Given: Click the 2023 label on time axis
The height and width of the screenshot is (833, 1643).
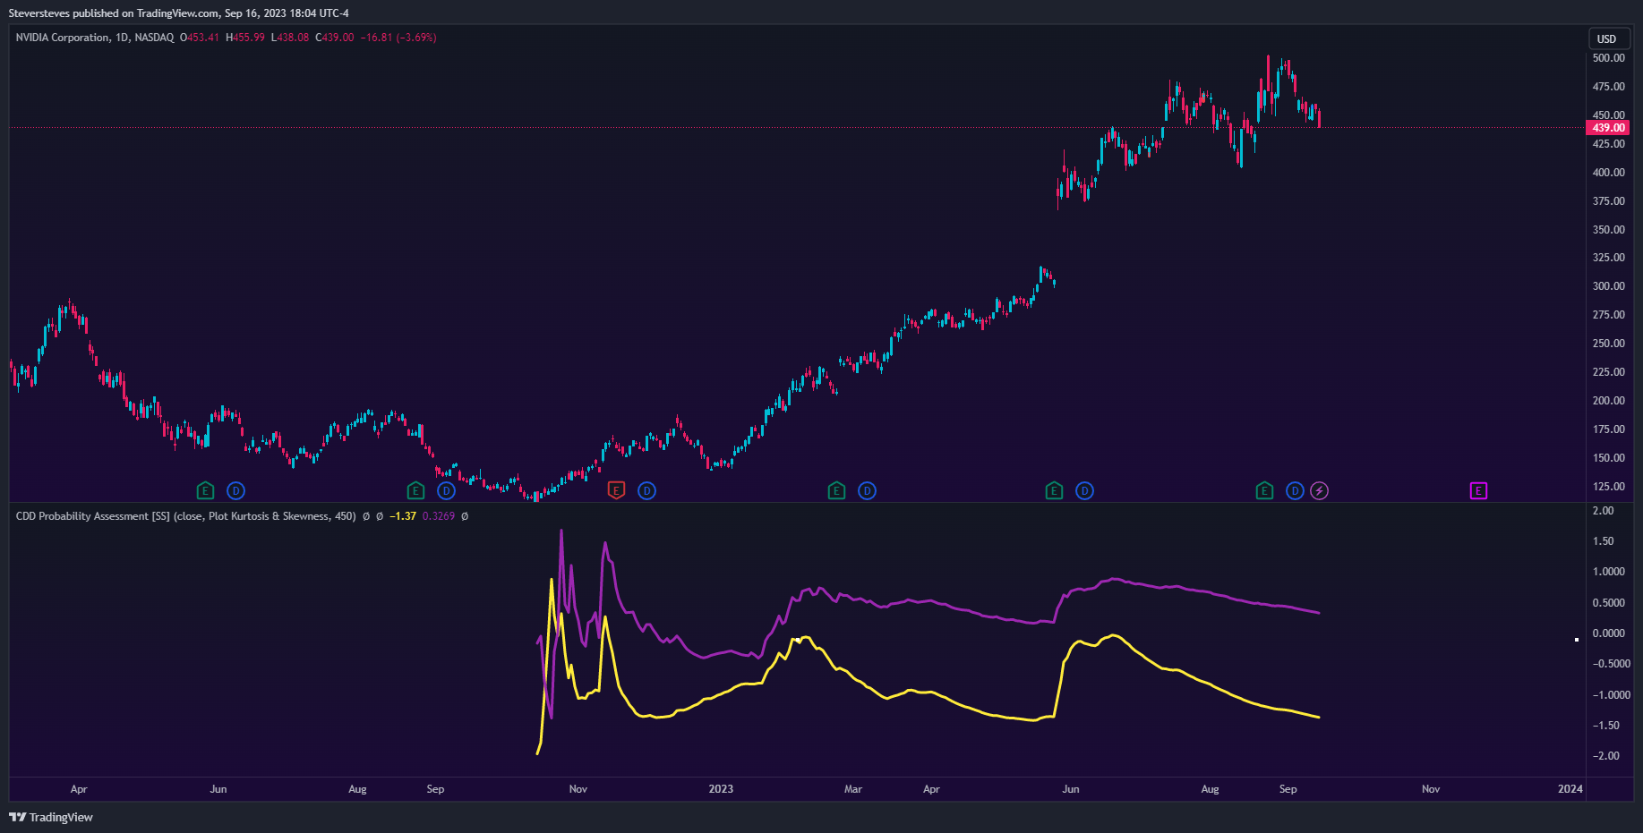Looking at the screenshot, I should 721,789.
